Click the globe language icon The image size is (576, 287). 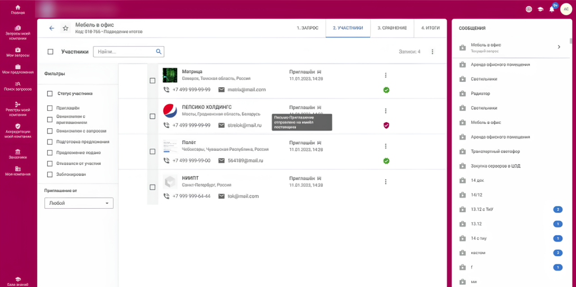coord(529,9)
